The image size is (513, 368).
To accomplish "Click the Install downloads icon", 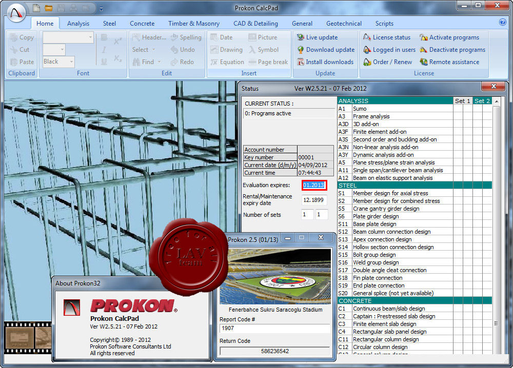I will (x=300, y=62).
